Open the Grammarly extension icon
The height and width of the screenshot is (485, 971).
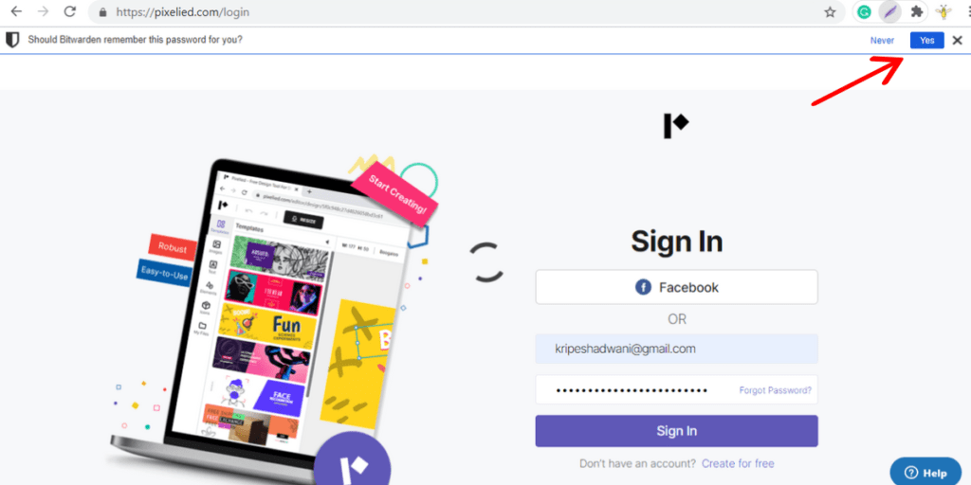click(863, 11)
